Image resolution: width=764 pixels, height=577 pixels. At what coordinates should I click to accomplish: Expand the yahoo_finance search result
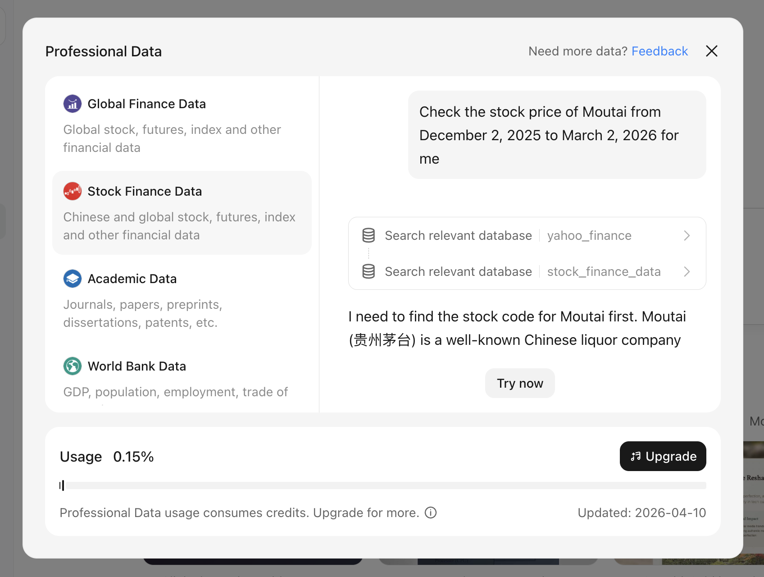[x=687, y=235]
